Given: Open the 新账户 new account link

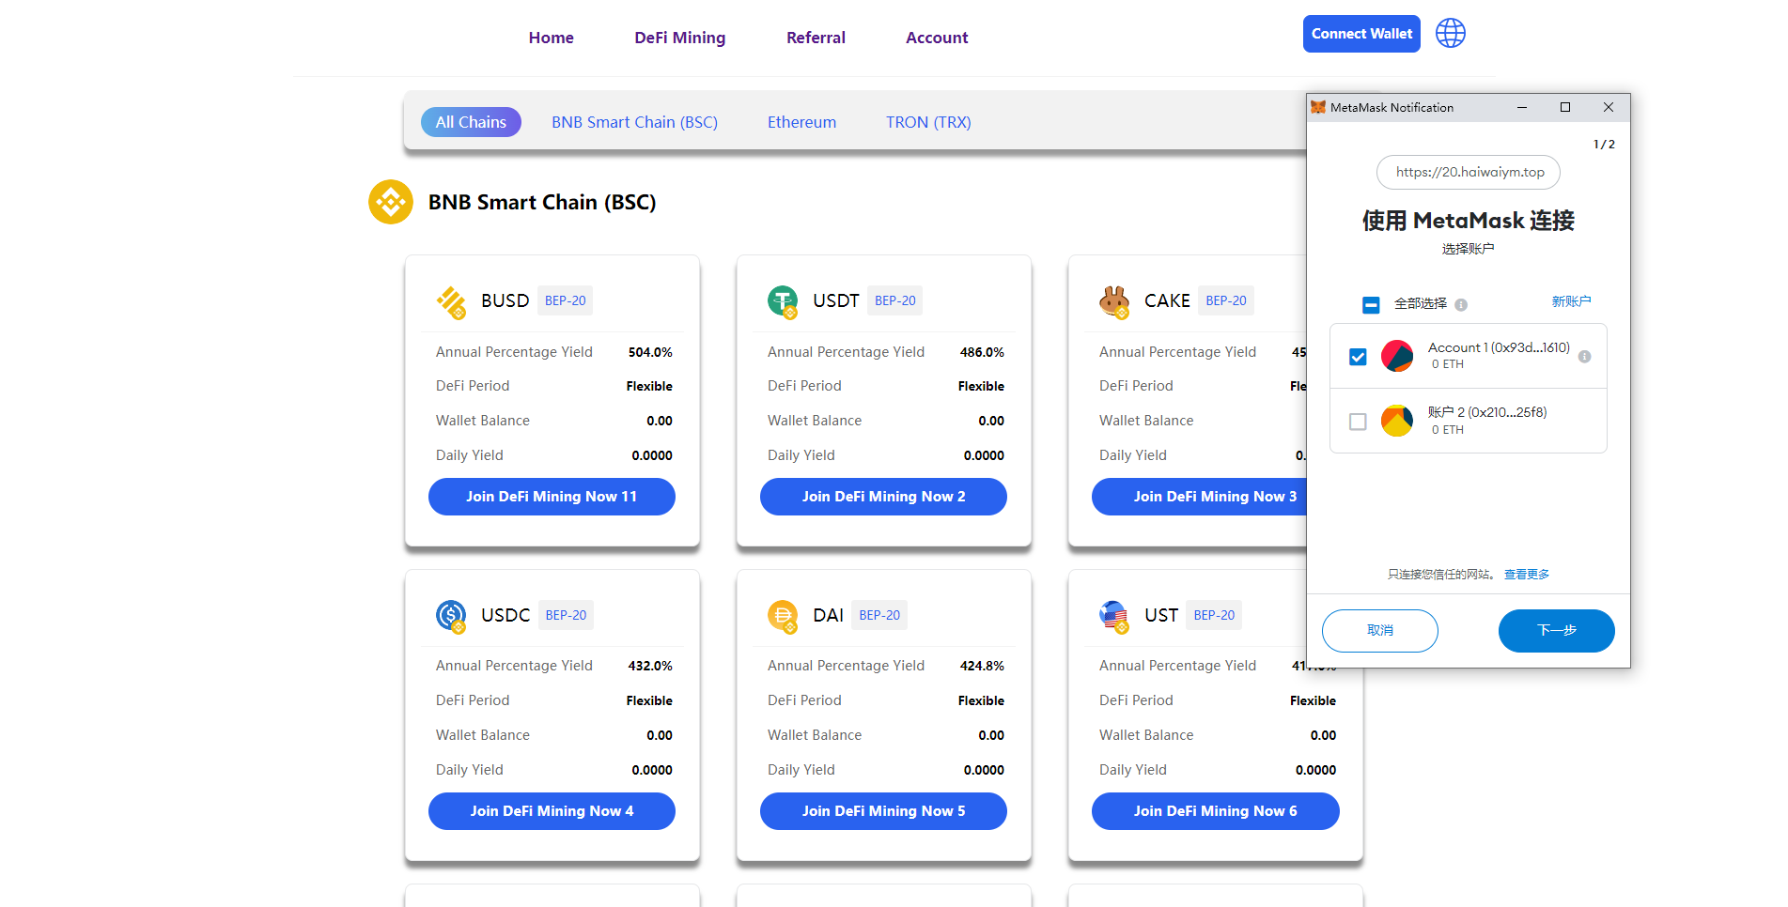Looking at the screenshot, I should (x=1571, y=301).
